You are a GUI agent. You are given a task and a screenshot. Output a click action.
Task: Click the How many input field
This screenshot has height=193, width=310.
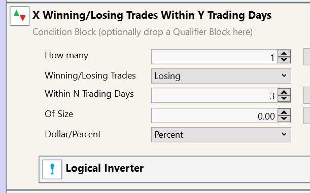coord(215,57)
